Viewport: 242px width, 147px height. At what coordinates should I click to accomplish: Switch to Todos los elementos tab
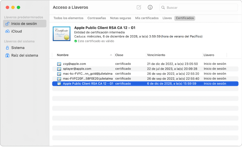pos(68,18)
